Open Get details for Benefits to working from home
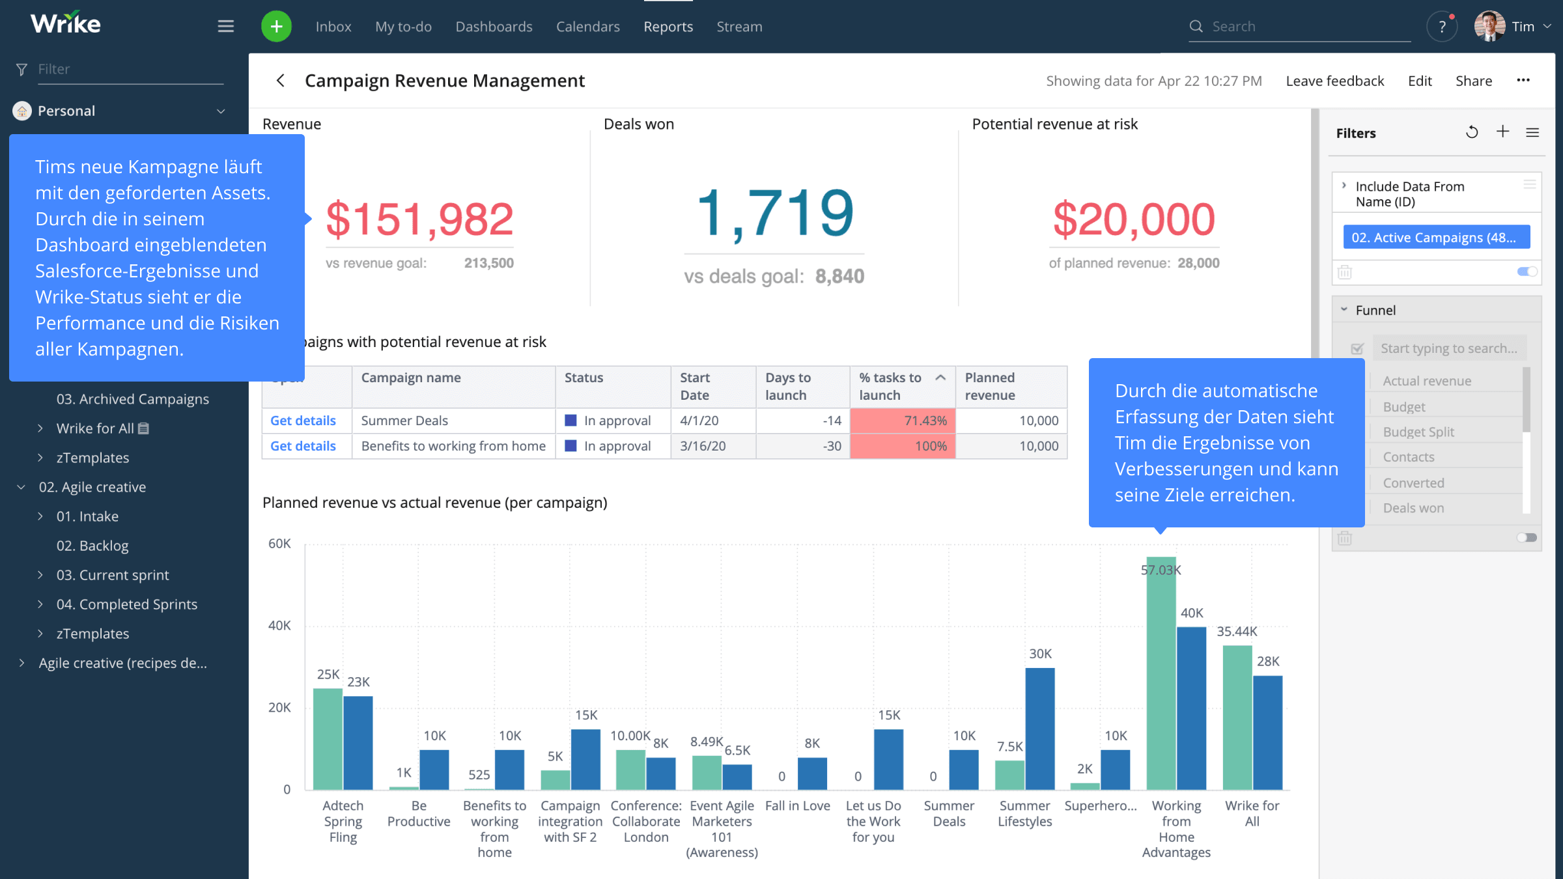 pos(303,446)
